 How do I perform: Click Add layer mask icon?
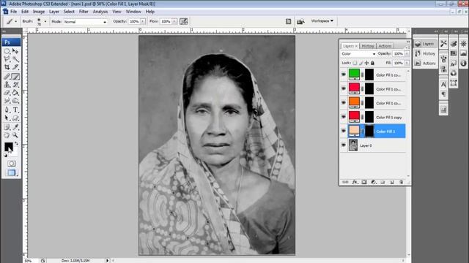pyautogui.click(x=364, y=182)
